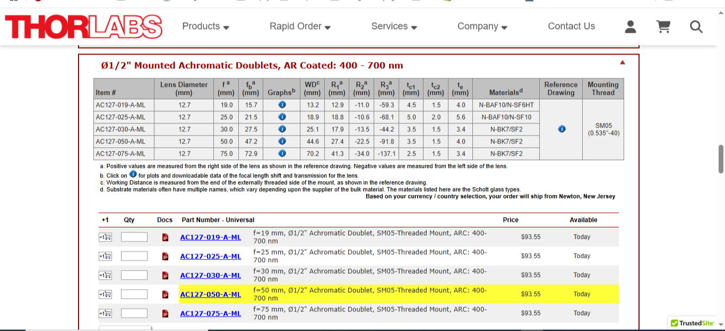Open docs icon for AC127-019-A-ML
This screenshot has height=331, width=725.
tap(165, 237)
